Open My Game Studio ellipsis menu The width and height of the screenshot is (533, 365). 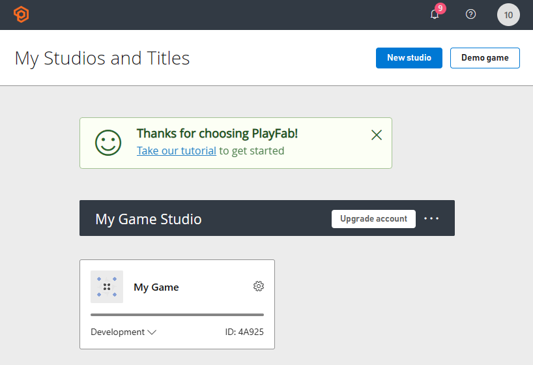pyautogui.click(x=431, y=218)
